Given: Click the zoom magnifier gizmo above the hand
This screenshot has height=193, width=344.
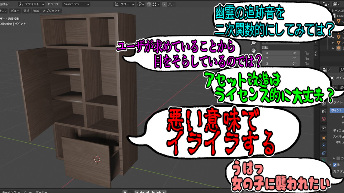Looking at the screenshot, I should 254,43.
